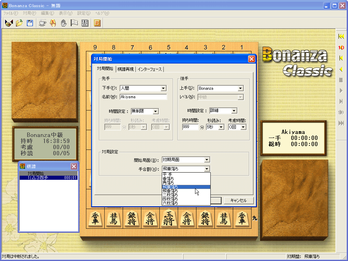Image resolution: width=348 pixels, height=261 pixels.
Task: Go forward ten moves with gray 10 icon
Action: (x=341, y=112)
